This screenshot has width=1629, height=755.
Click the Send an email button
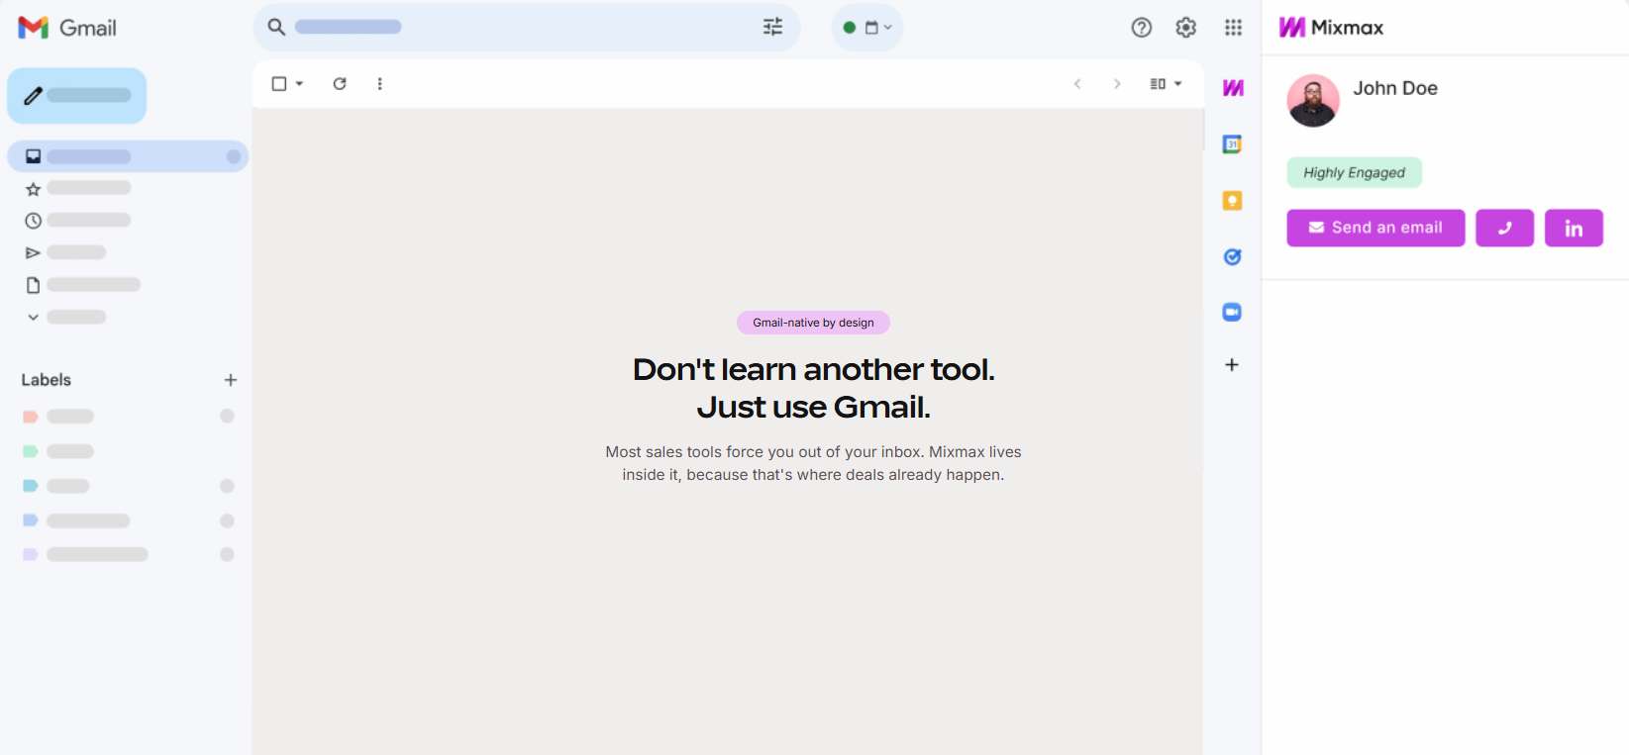(x=1375, y=228)
